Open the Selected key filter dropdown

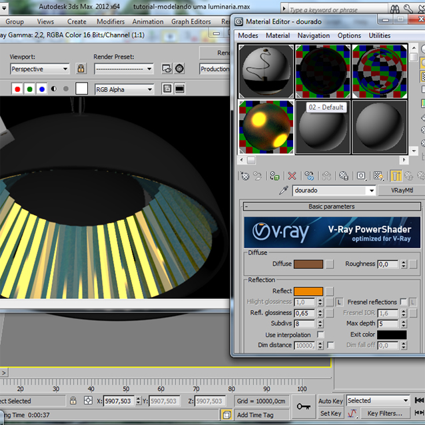(378, 400)
